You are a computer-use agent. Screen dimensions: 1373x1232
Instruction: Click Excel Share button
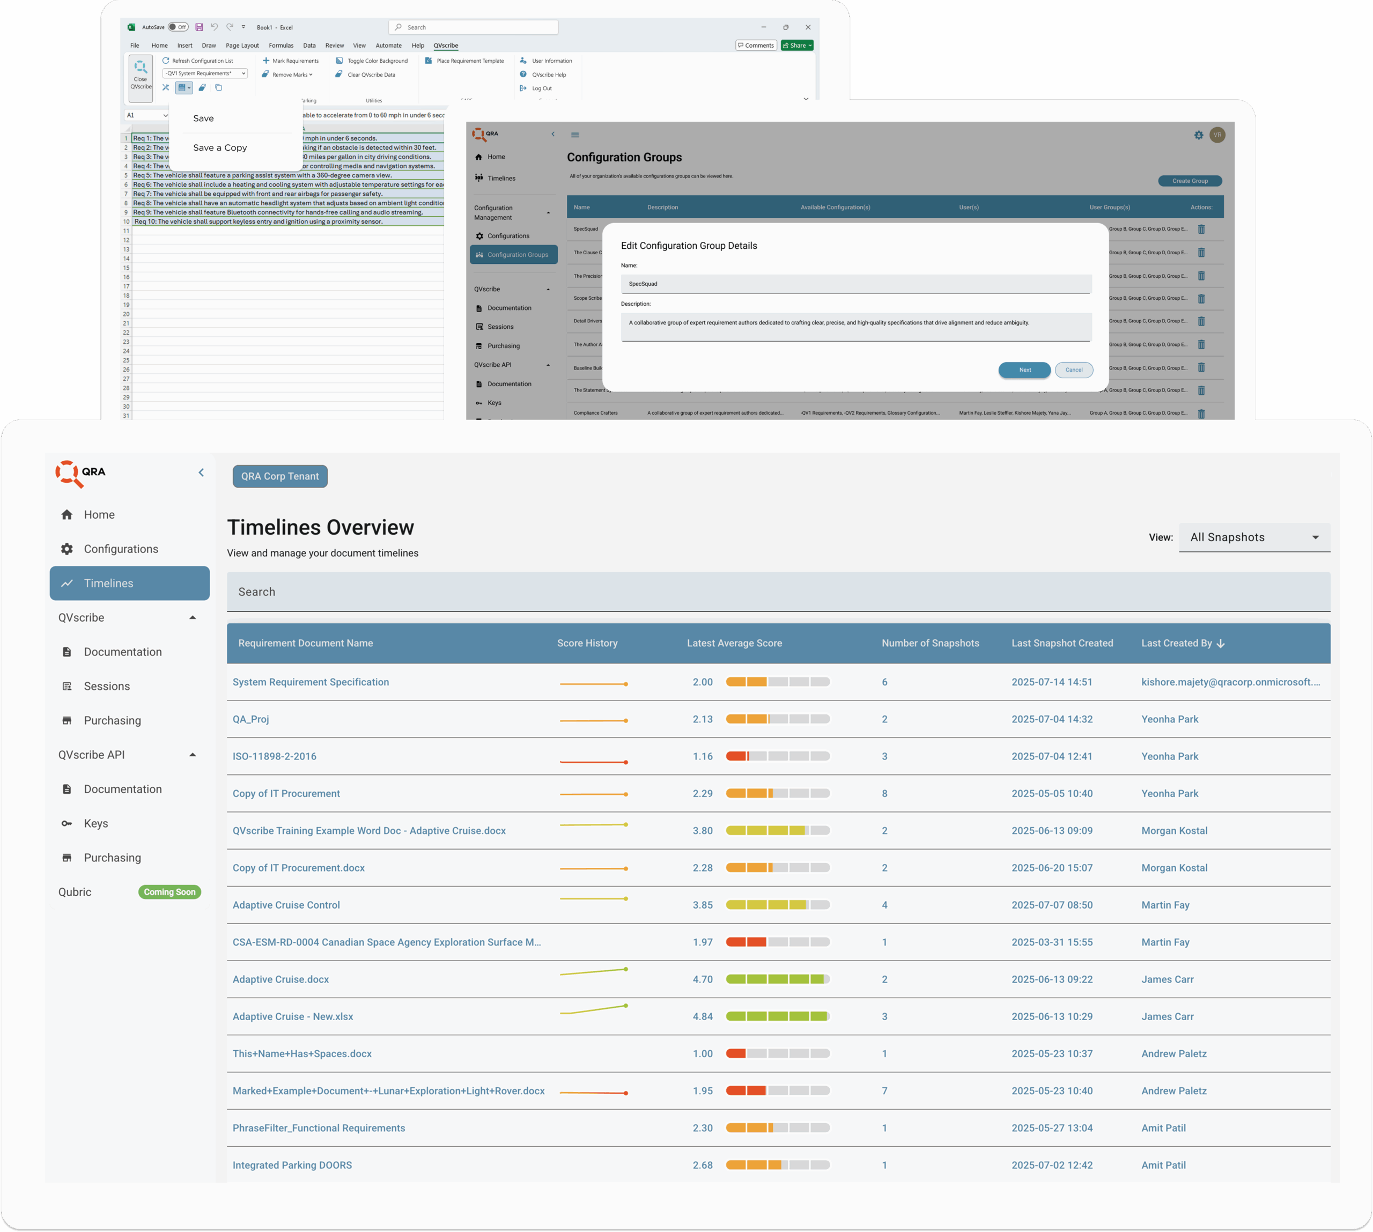click(x=797, y=46)
